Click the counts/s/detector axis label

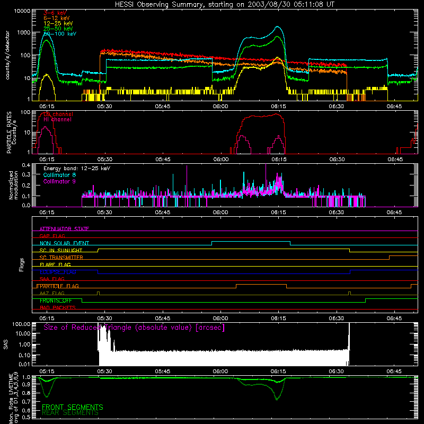click(x=7, y=55)
